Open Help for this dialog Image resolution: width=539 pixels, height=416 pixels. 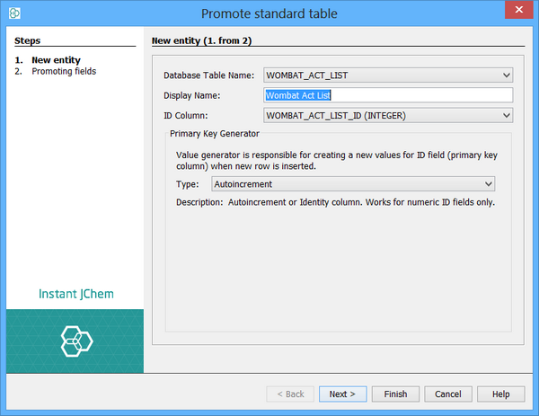tap(500, 394)
